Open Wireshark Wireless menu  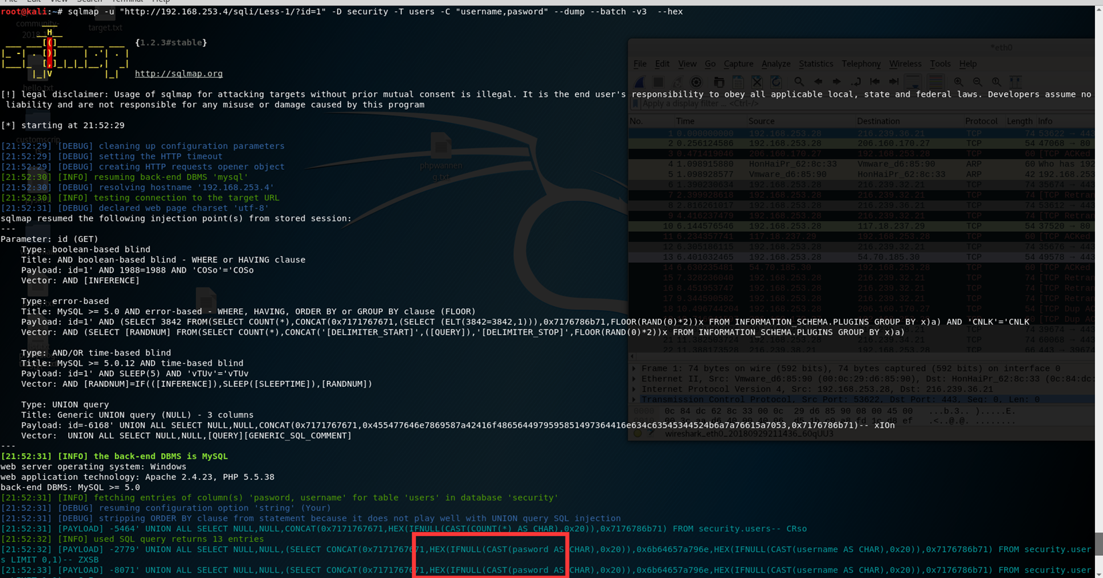[905, 64]
